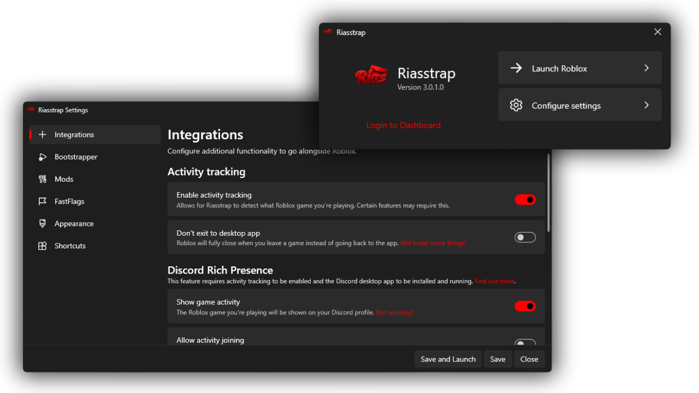Screen dimensions: 699x393
Task: Open the Configure settings chevron
Action: (647, 105)
